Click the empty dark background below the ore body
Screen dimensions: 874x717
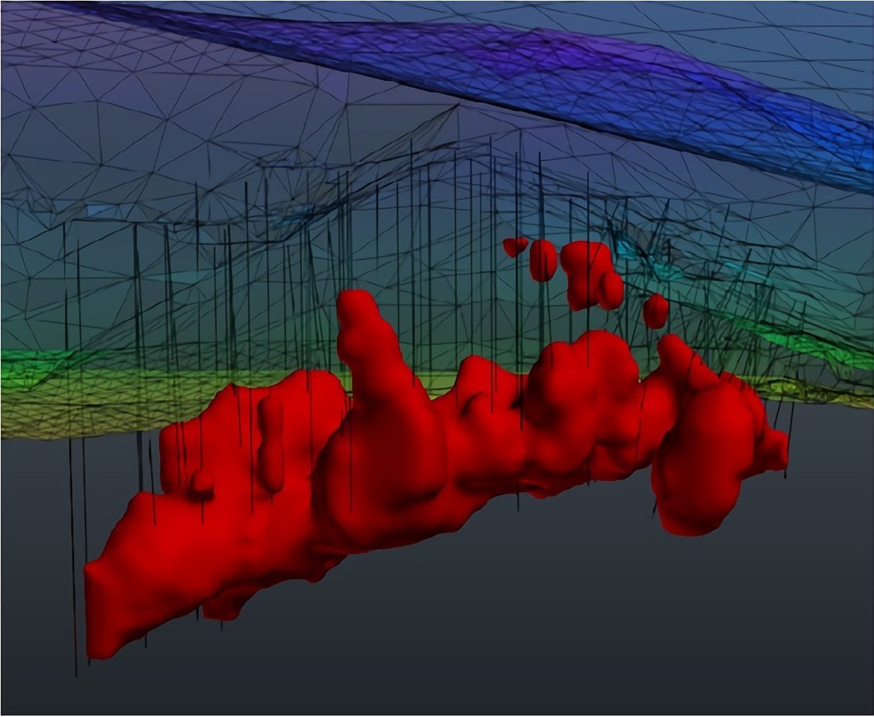(x=495, y=636)
